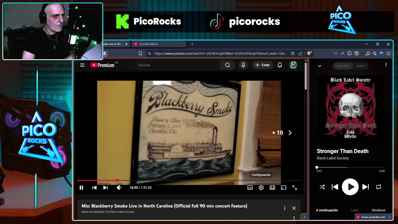Viewport: 398px width, 224px height.
Task: Go to YouTube Premium home logo
Action: coord(103,65)
